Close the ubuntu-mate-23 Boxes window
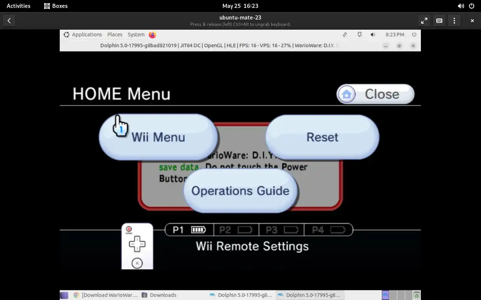The height and width of the screenshot is (300, 481). [472, 21]
